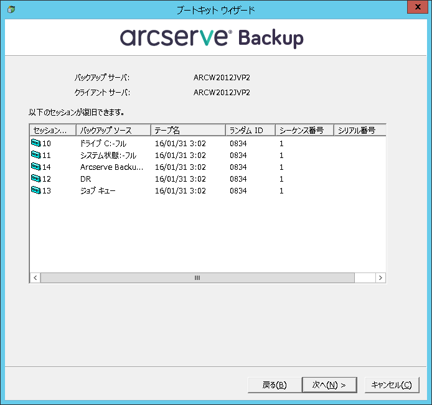Cancel wizard with キャンセル(C) button

pyautogui.click(x=392, y=385)
